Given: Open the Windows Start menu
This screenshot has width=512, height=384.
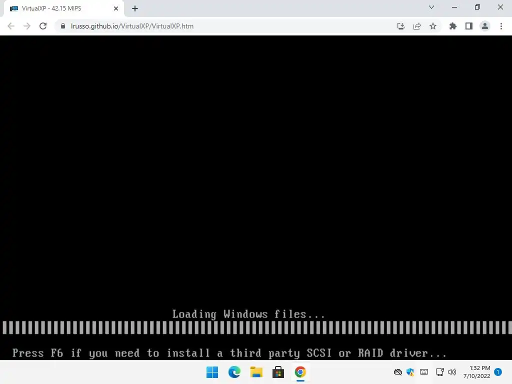Looking at the screenshot, I should [x=212, y=372].
